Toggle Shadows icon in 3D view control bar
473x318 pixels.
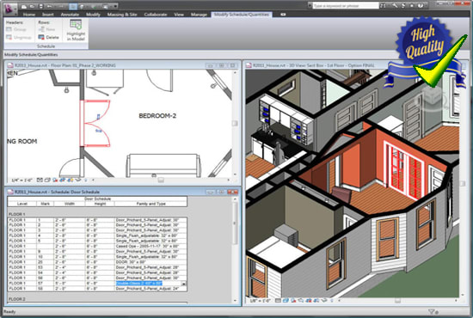(293, 301)
